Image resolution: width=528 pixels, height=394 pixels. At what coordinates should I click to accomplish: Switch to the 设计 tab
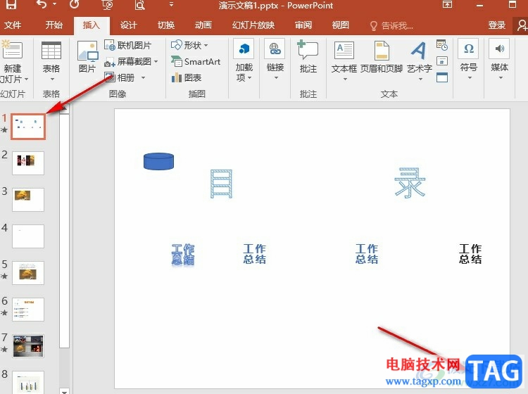pos(129,25)
